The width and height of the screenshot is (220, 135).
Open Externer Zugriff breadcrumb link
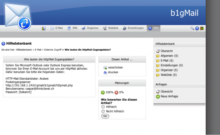[53, 50]
